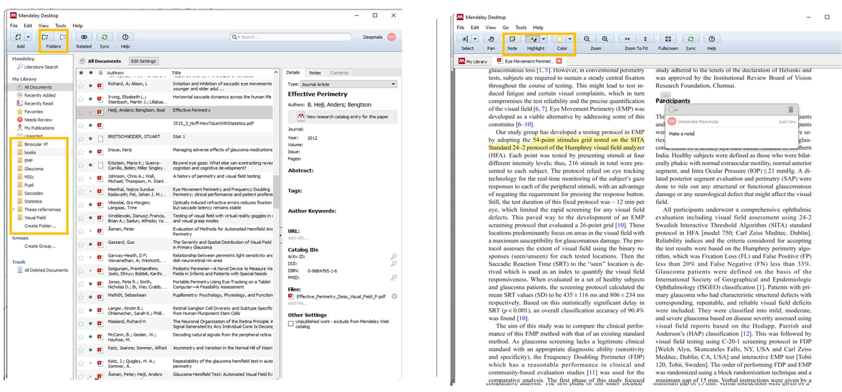Toggle read status dot for Meethal, Najiya row
This screenshot has height=392, width=842.
(91, 192)
